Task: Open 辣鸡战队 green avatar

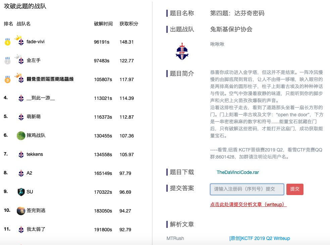Action: pos(21,135)
